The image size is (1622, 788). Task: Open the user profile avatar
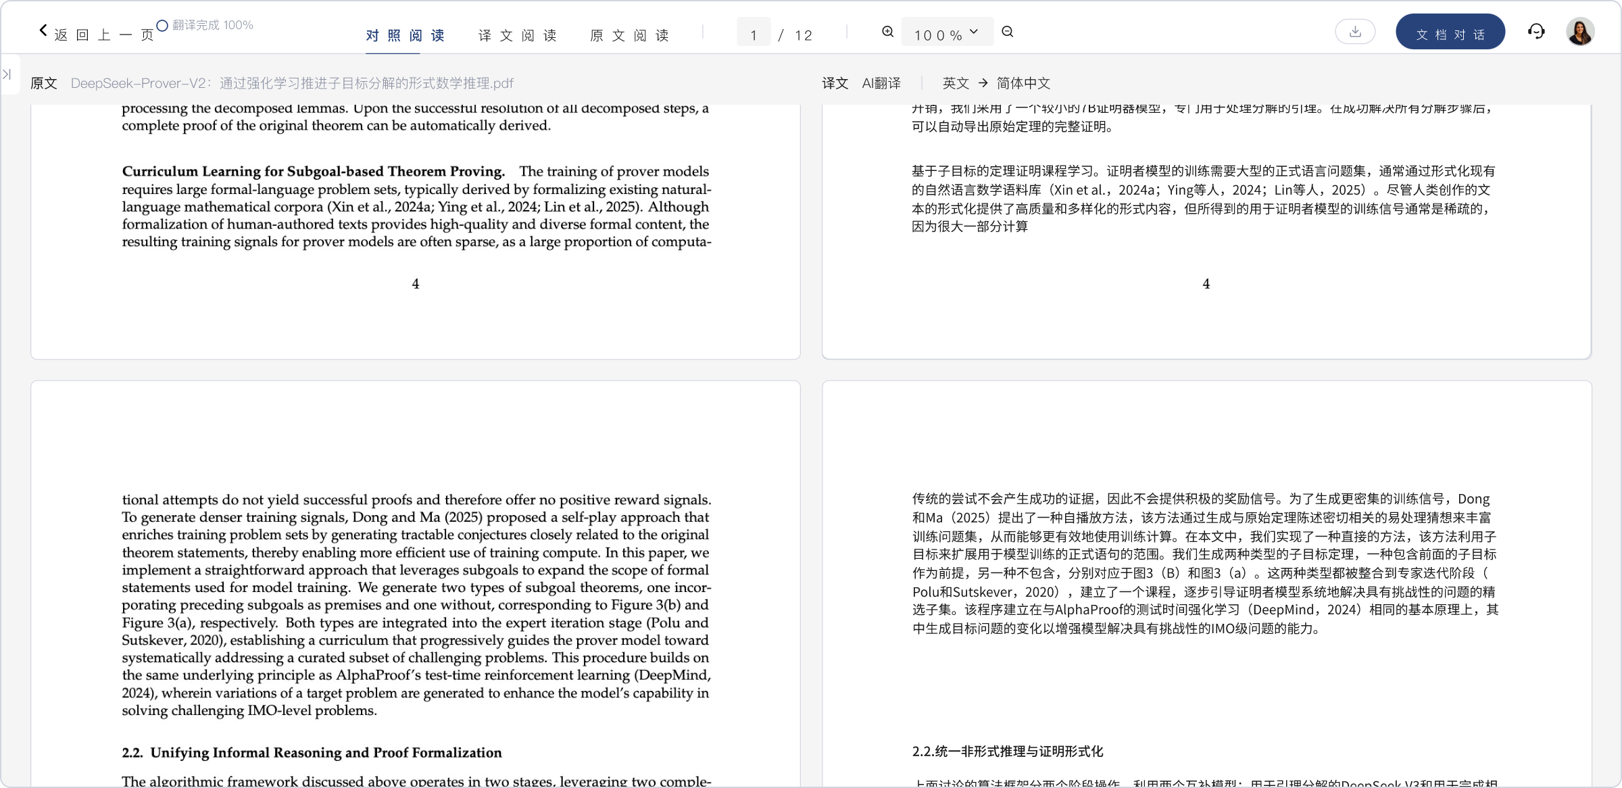[x=1580, y=32]
